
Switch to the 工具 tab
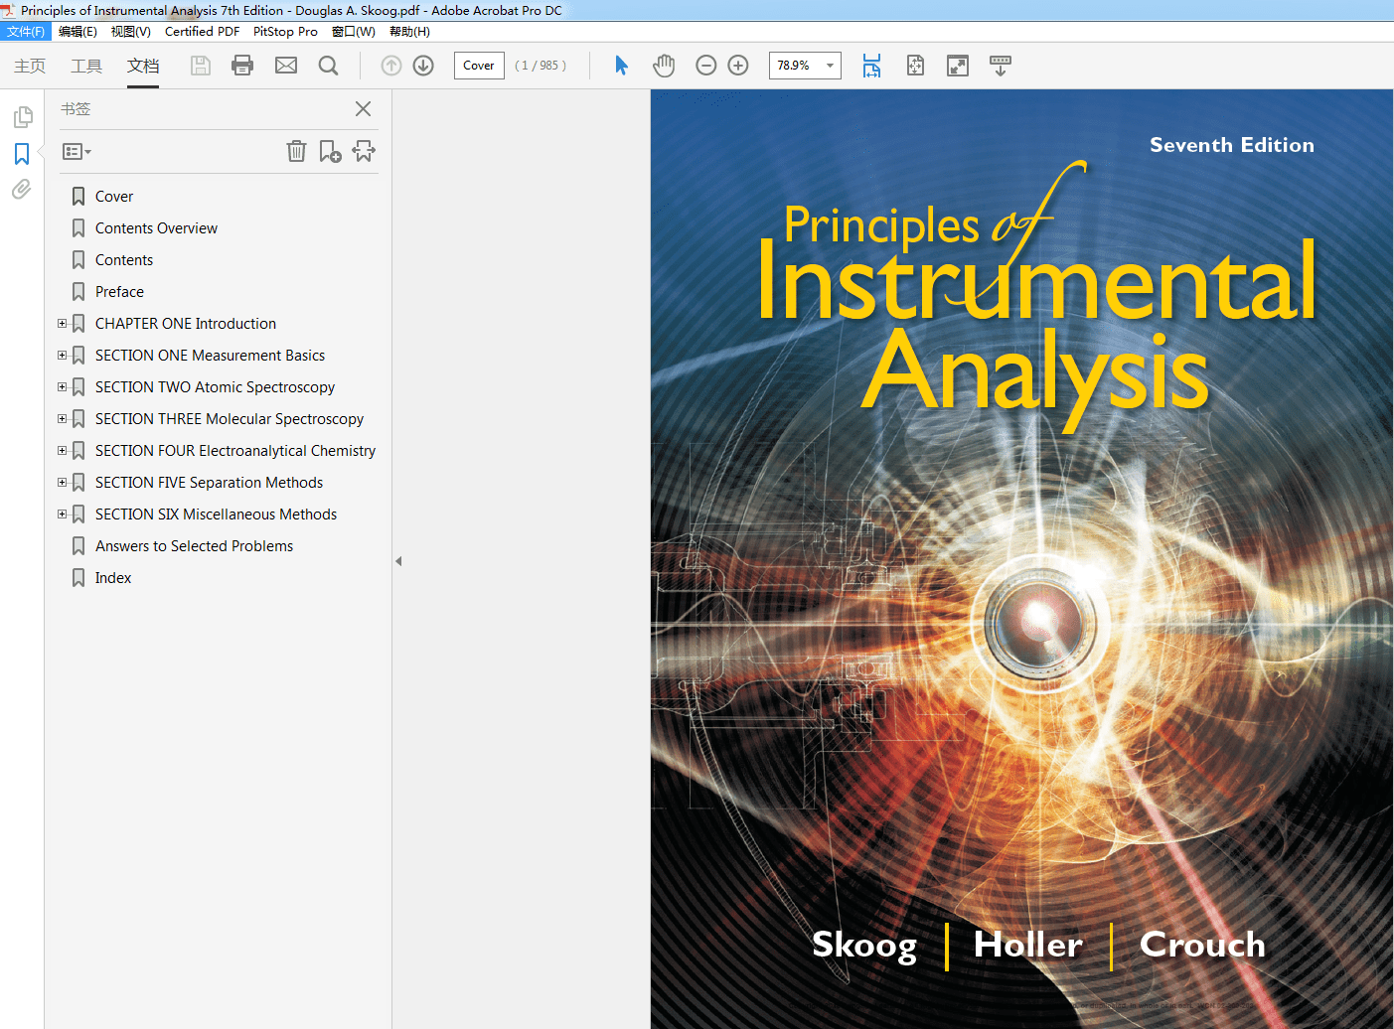[x=86, y=66]
